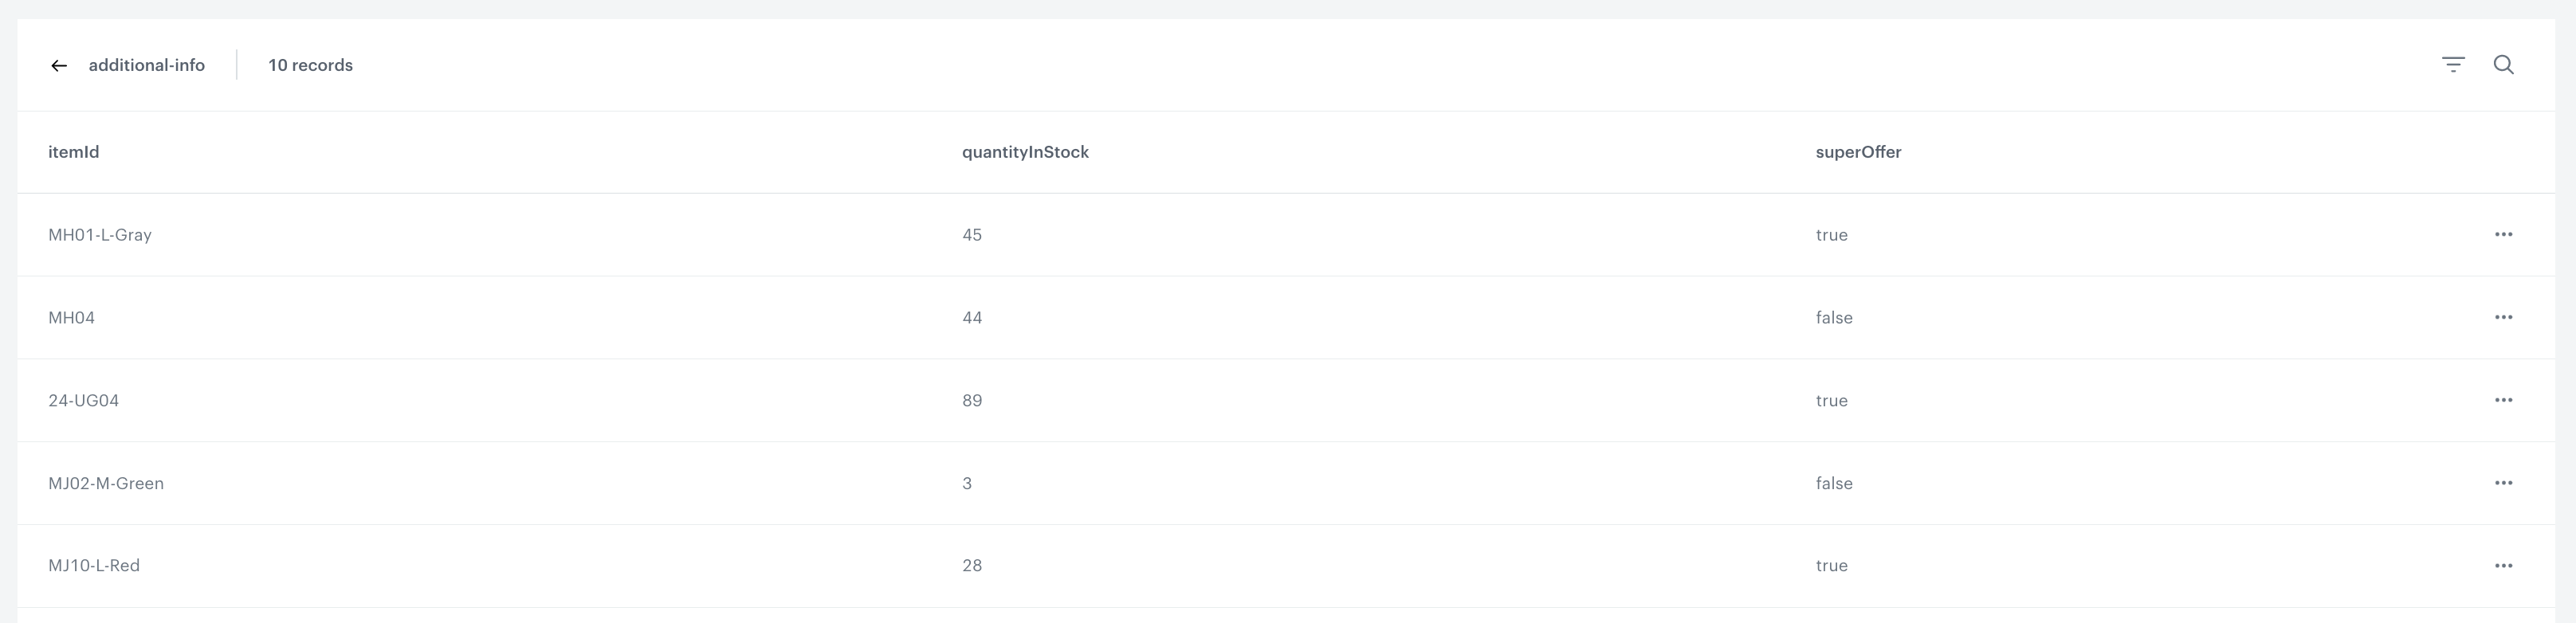This screenshot has width=2576, height=623.
Task: Click the quantity value 89
Action: click(972, 401)
